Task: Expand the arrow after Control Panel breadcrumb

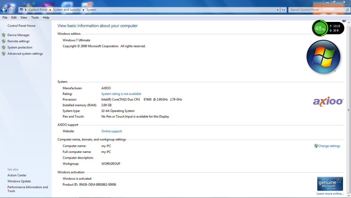Action: [50, 10]
